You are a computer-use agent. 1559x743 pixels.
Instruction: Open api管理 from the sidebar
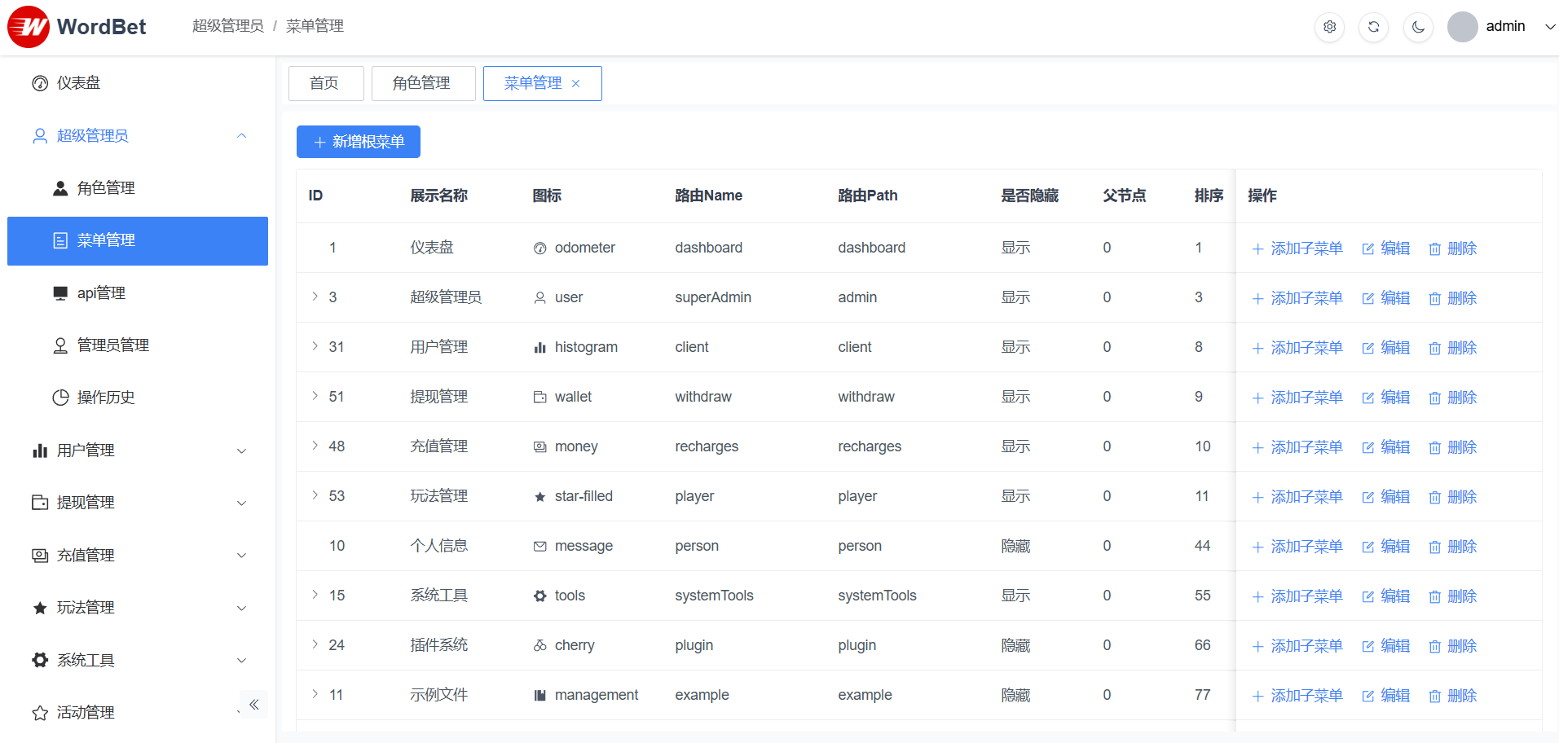coord(101,293)
